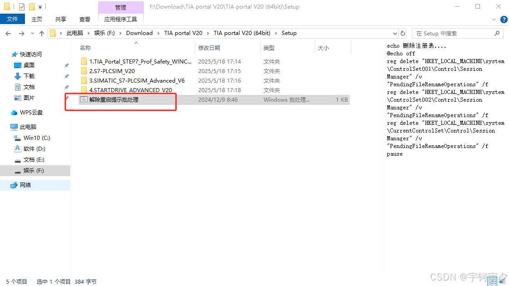Switch to large icons view layout icon
The image size is (509, 286).
coord(502,281)
